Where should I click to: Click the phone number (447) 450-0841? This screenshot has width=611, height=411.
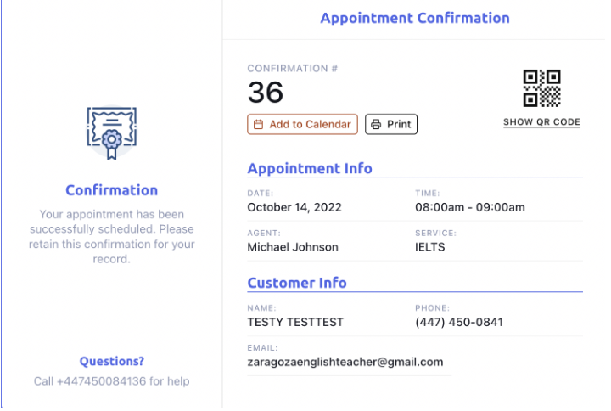pyautogui.click(x=459, y=322)
